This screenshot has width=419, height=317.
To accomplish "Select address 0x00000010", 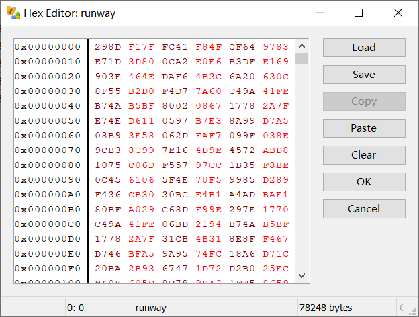I will [48, 62].
